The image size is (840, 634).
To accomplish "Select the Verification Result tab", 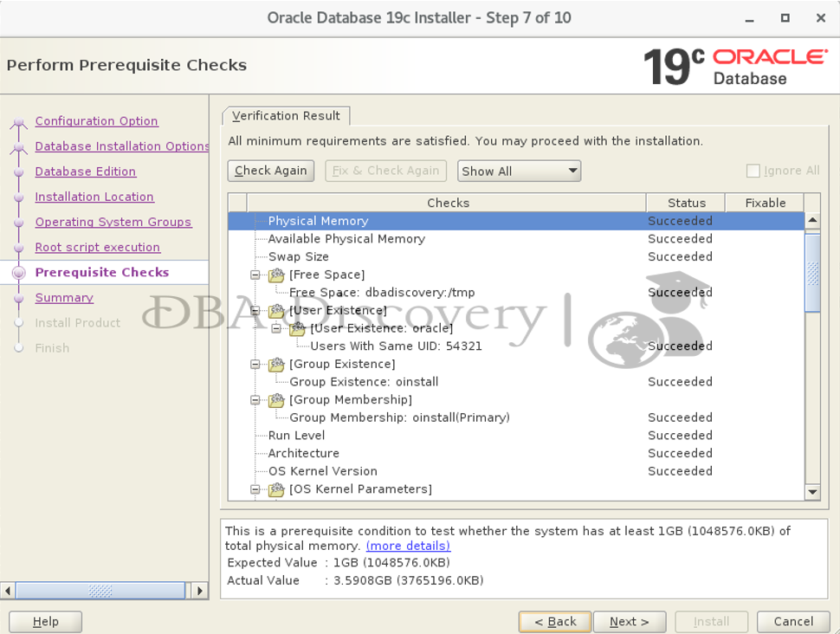I will click(x=286, y=116).
